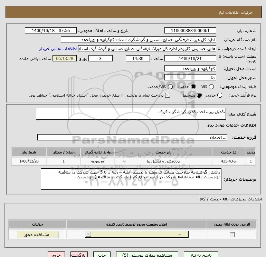
Task: Click the buyer organization name field
Action: (139, 39)
